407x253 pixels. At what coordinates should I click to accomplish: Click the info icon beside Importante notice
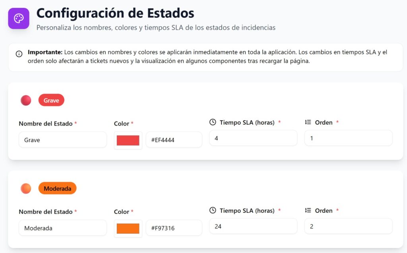[19, 54]
